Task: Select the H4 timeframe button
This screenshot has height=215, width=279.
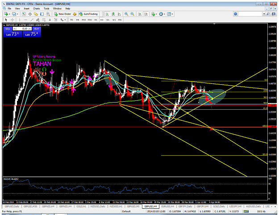Action: (x=102, y=20)
